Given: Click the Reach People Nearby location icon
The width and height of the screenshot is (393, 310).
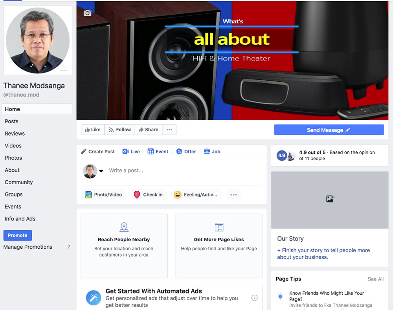Looking at the screenshot, I should 124,227.
